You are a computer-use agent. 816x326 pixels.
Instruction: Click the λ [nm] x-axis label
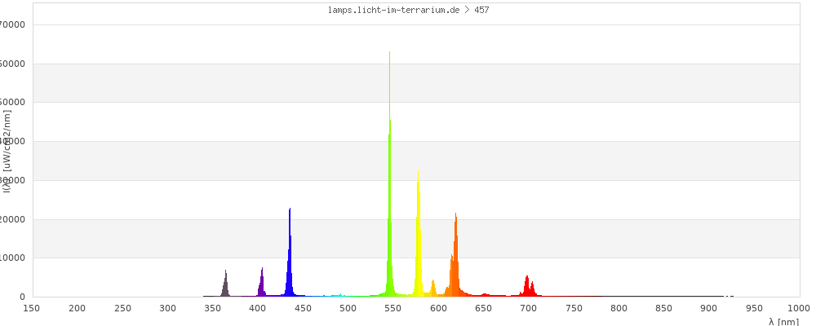coord(783,322)
